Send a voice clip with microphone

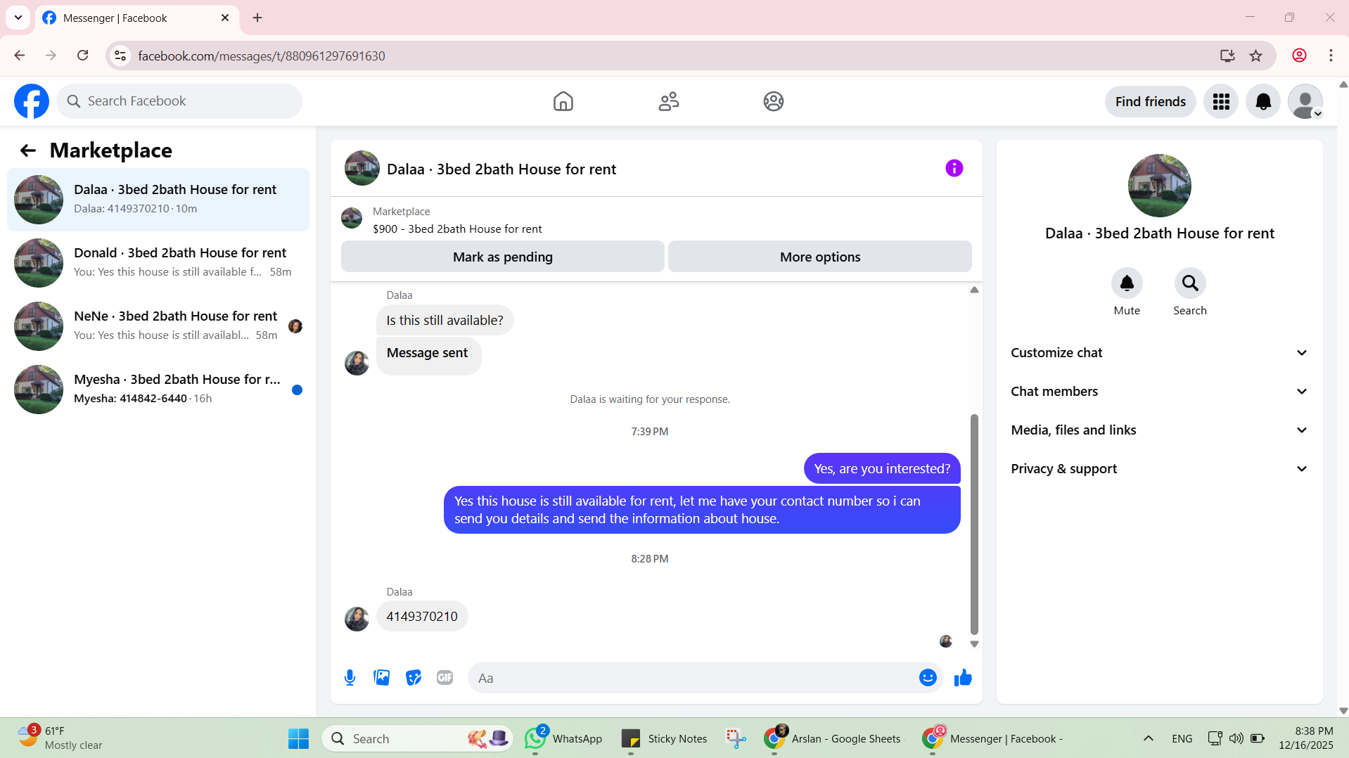point(350,678)
